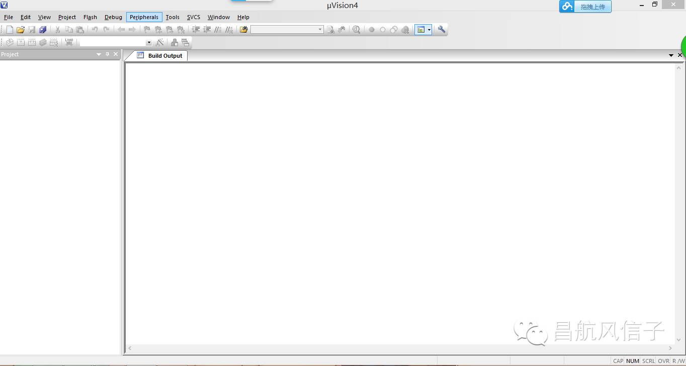The height and width of the screenshot is (366, 686).
Task: Click the File Extensions and Books icon
Action: [x=175, y=42]
